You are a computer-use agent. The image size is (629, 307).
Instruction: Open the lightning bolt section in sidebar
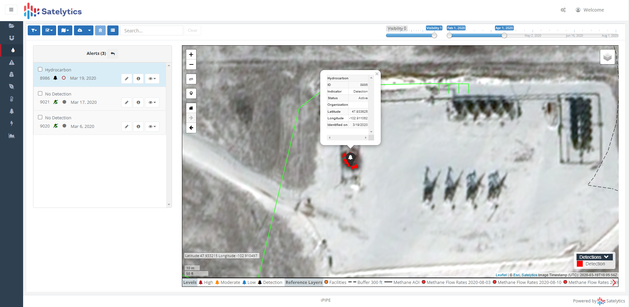[12, 123]
